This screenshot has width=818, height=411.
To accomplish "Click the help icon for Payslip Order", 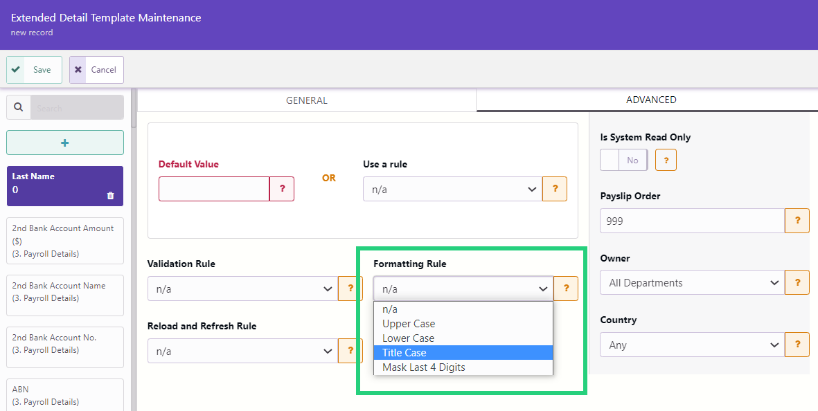I will (x=797, y=221).
